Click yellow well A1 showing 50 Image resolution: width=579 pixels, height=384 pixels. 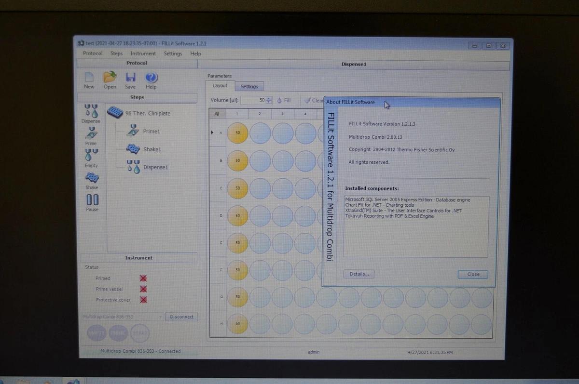[237, 133]
